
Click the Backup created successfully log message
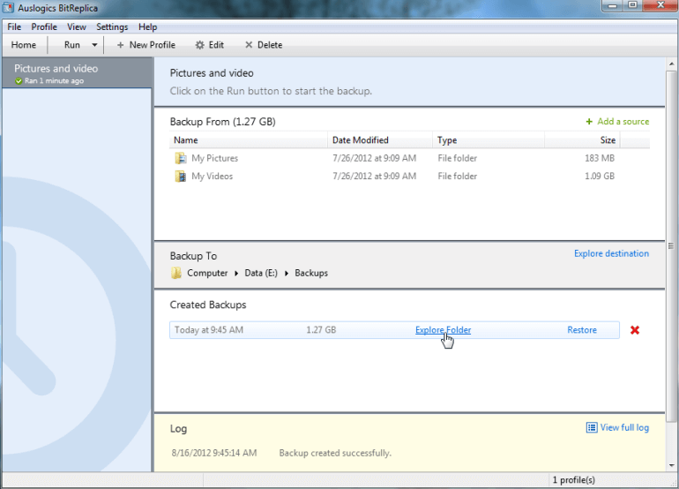tap(335, 453)
